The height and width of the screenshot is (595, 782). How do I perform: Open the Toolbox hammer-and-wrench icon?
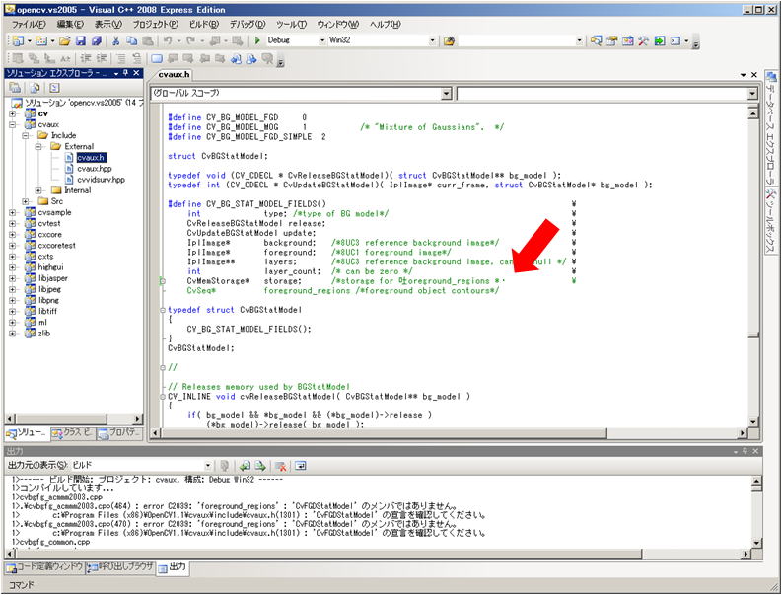(x=643, y=40)
